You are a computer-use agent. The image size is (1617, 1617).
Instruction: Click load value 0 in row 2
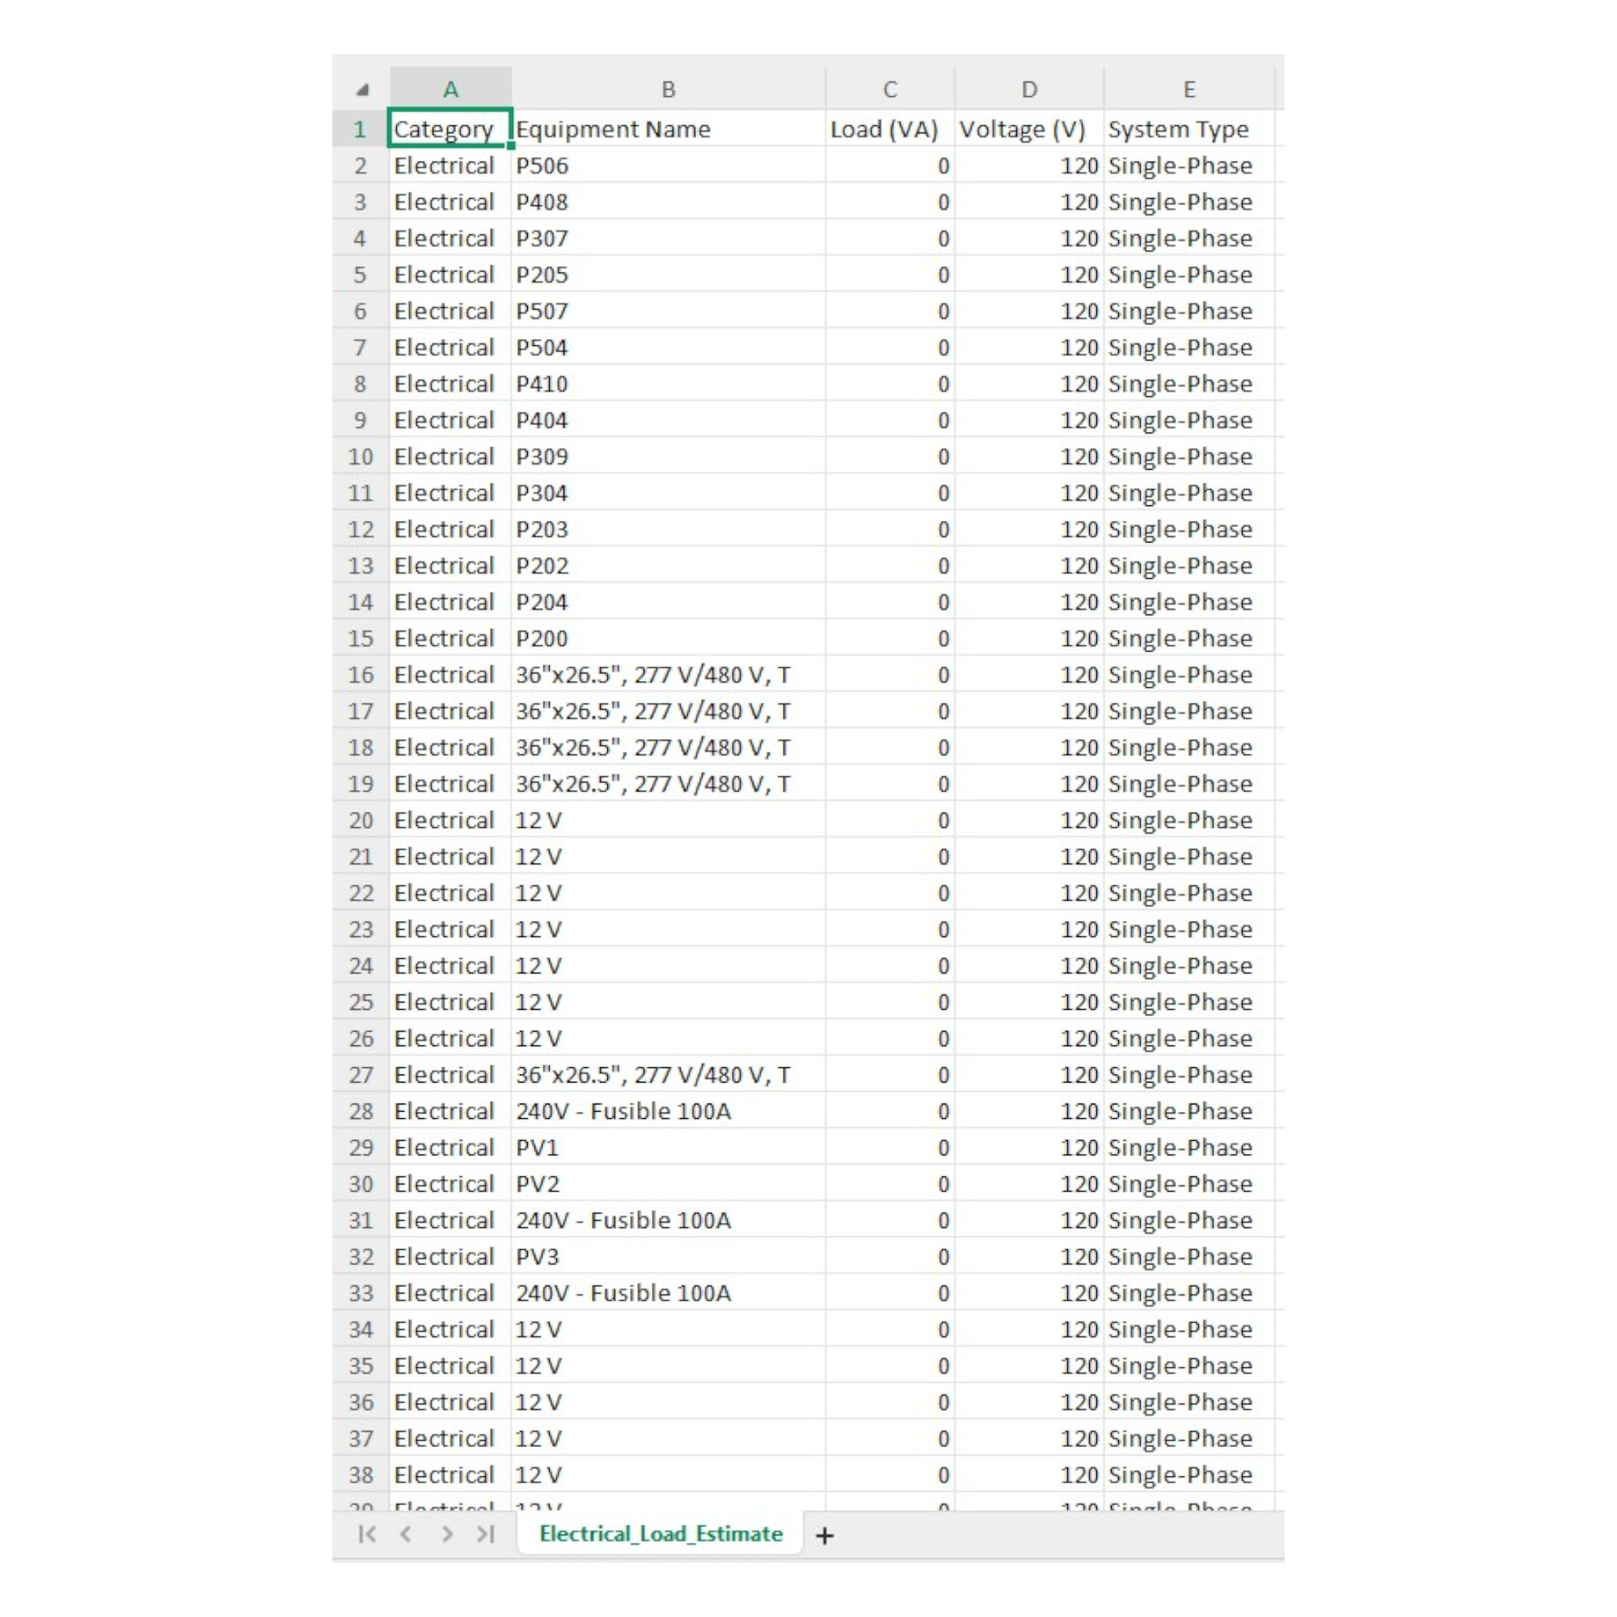coord(889,166)
